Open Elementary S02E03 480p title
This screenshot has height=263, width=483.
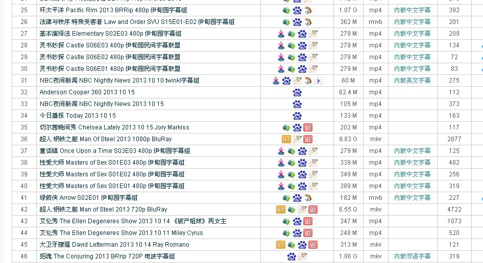point(111,34)
